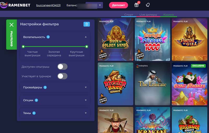
Task: Switch to the Live дилеры tab
Action: pos(148,15)
